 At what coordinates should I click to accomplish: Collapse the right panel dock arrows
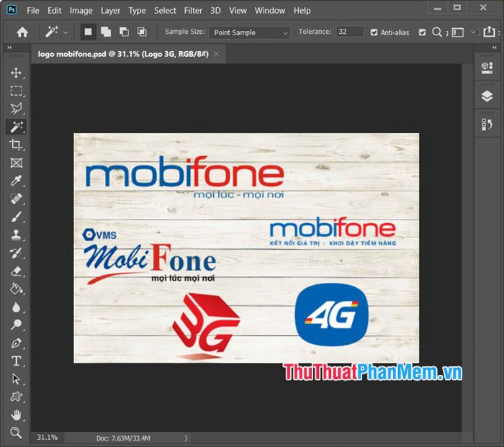(x=495, y=48)
